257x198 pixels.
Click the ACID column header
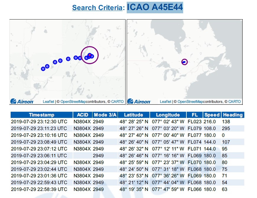[82, 115]
